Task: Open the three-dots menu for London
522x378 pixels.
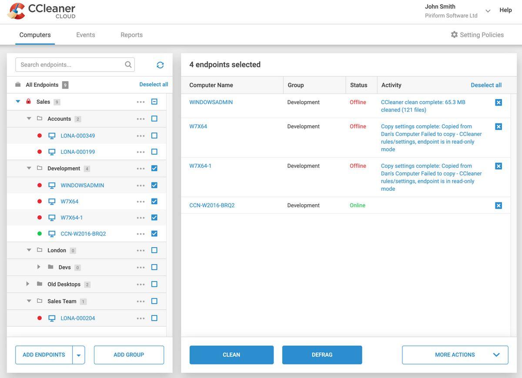Action: [x=141, y=251]
